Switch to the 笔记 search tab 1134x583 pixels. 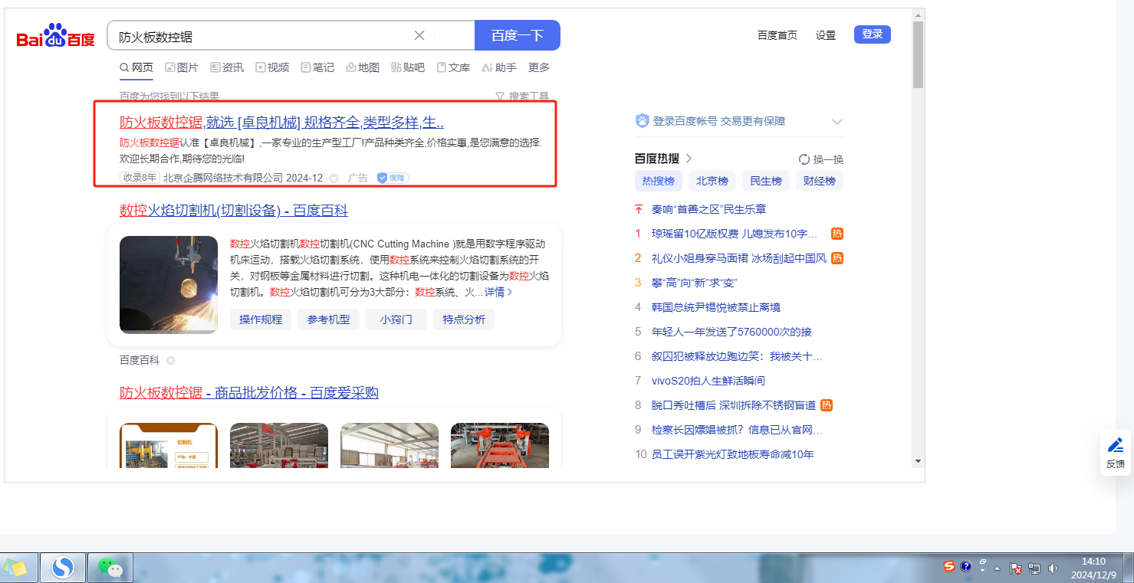point(317,67)
